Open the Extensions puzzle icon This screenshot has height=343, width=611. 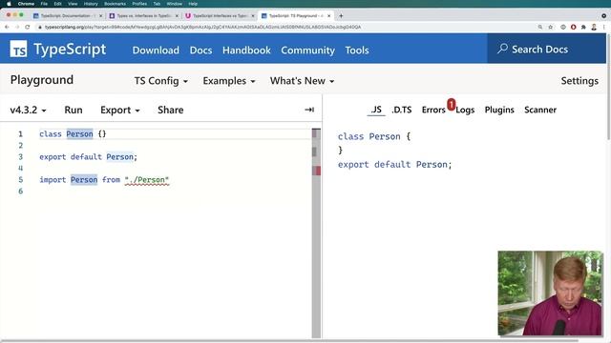tap(583, 27)
